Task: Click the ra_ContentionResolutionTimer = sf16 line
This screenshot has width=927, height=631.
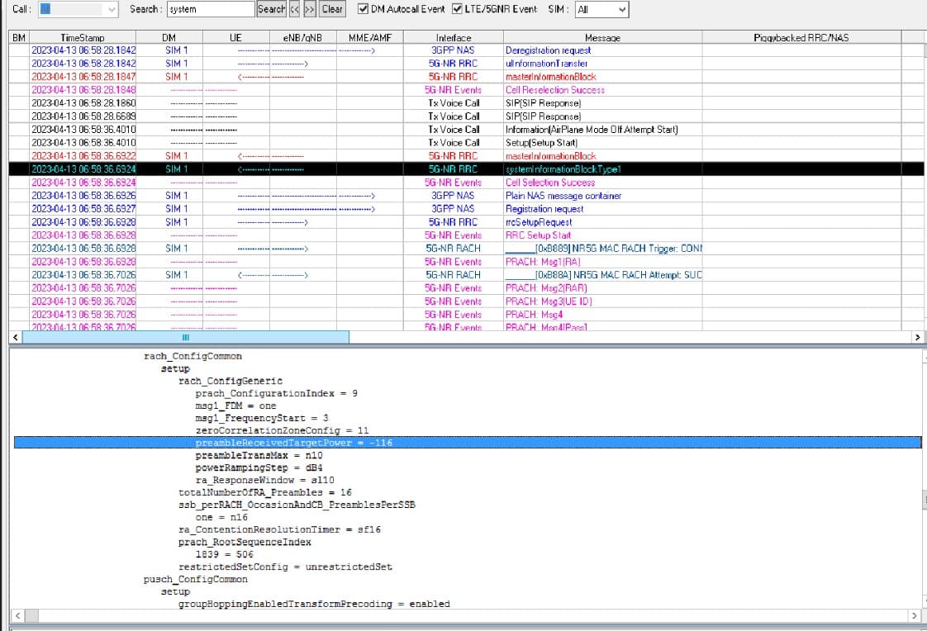Action: point(279,530)
